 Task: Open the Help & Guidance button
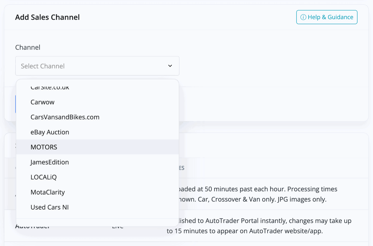tap(327, 17)
